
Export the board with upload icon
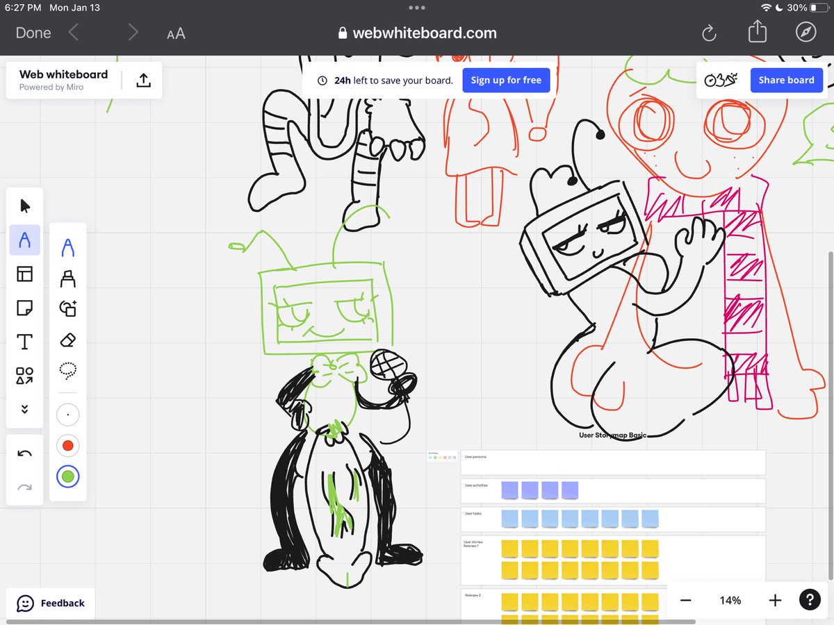(x=142, y=81)
